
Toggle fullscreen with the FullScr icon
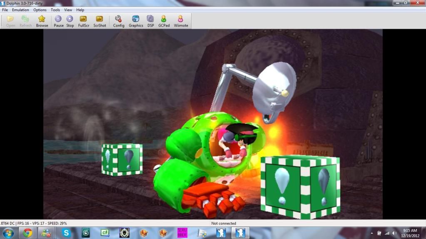click(83, 21)
